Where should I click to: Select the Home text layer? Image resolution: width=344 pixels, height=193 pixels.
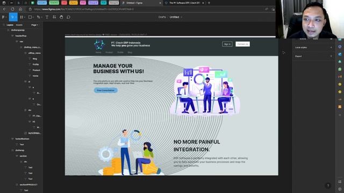click(35, 76)
